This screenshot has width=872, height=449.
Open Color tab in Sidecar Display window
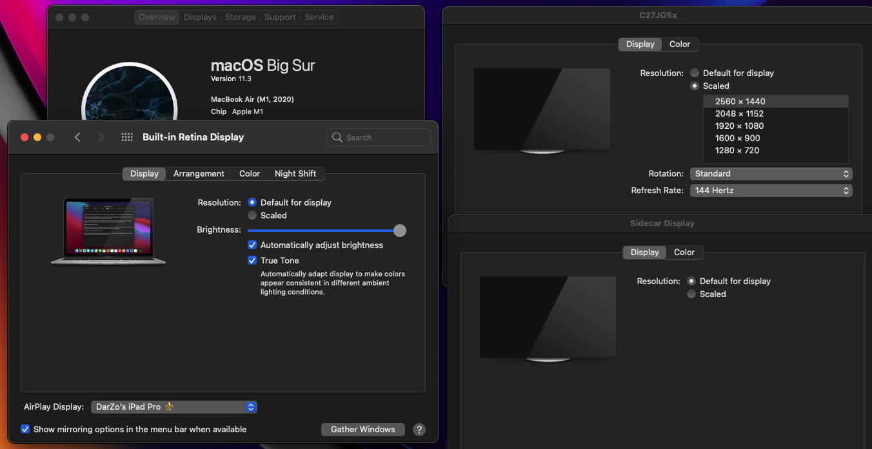click(684, 253)
